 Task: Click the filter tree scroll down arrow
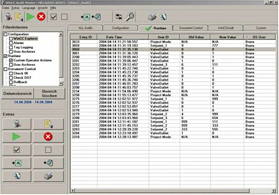pos(61,83)
